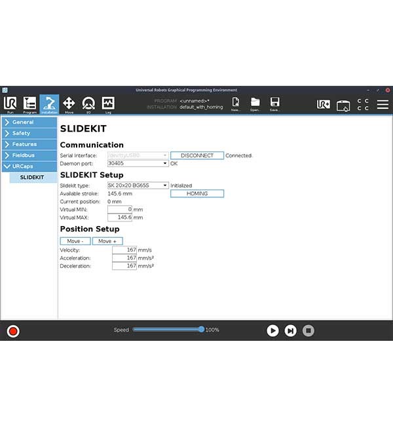
Task: Open the Run screen icon
Action: click(10, 104)
